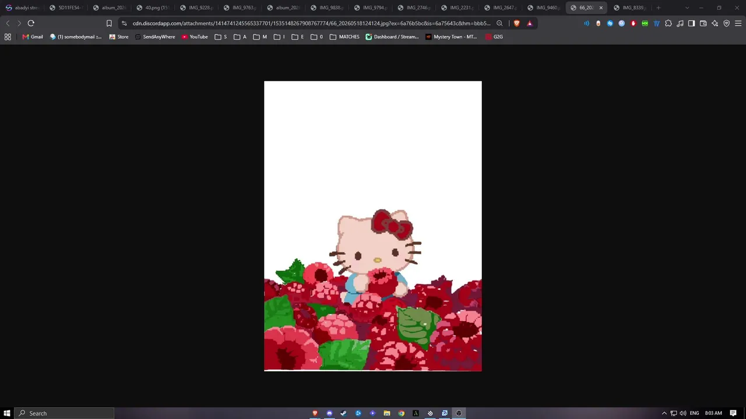Image resolution: width=746 pixels, height=419 pixels.
Task: Open Chrome from the taskbar
Action: tap(402, 413)
